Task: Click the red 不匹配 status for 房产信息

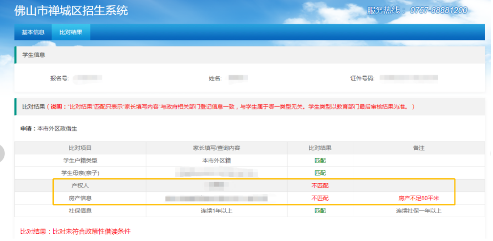Action: point(320,198)
